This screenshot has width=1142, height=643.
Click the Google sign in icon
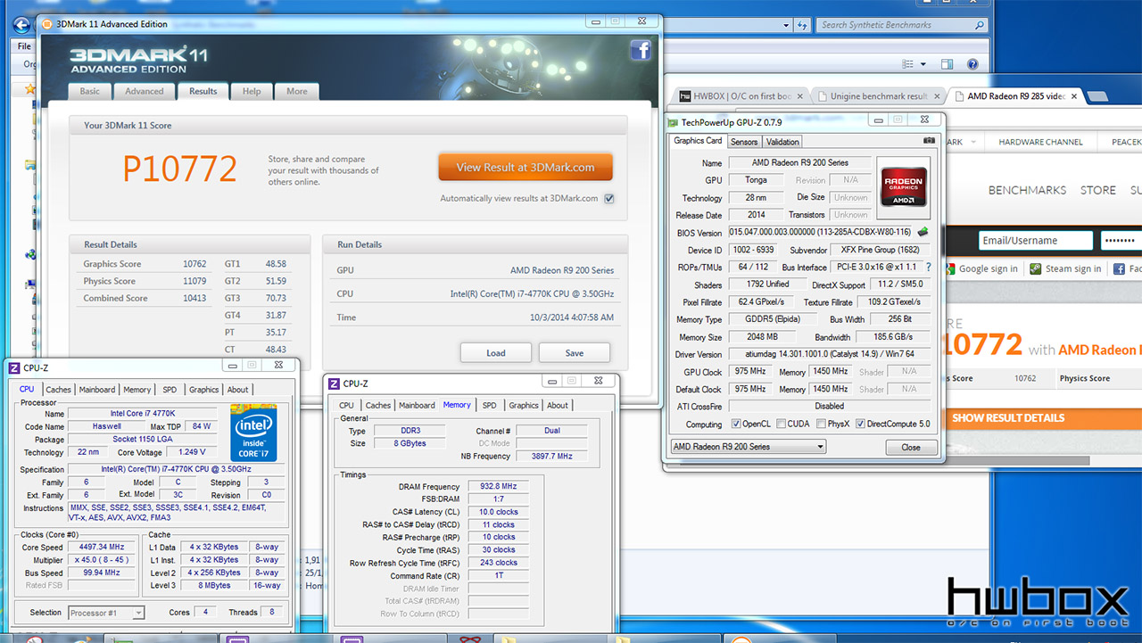(x=950, y=268)
